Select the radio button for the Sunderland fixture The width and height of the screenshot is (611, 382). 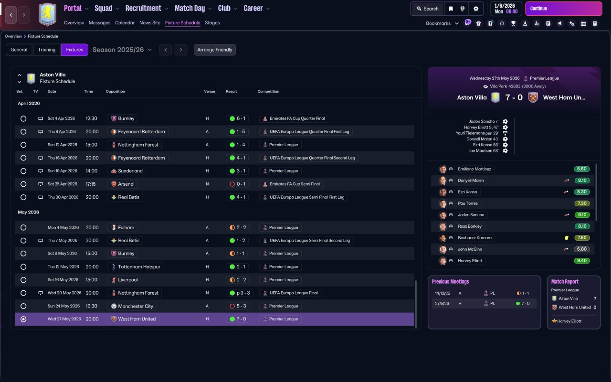(x=23, y=171)
